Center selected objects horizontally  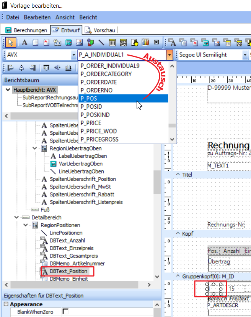pos(21,68)
